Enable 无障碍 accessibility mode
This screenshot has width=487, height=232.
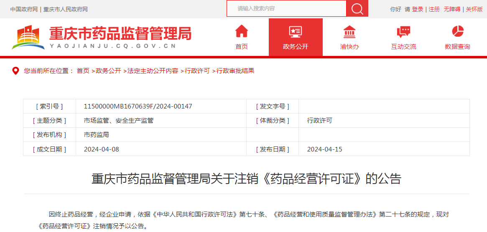[x=452, y=9]
